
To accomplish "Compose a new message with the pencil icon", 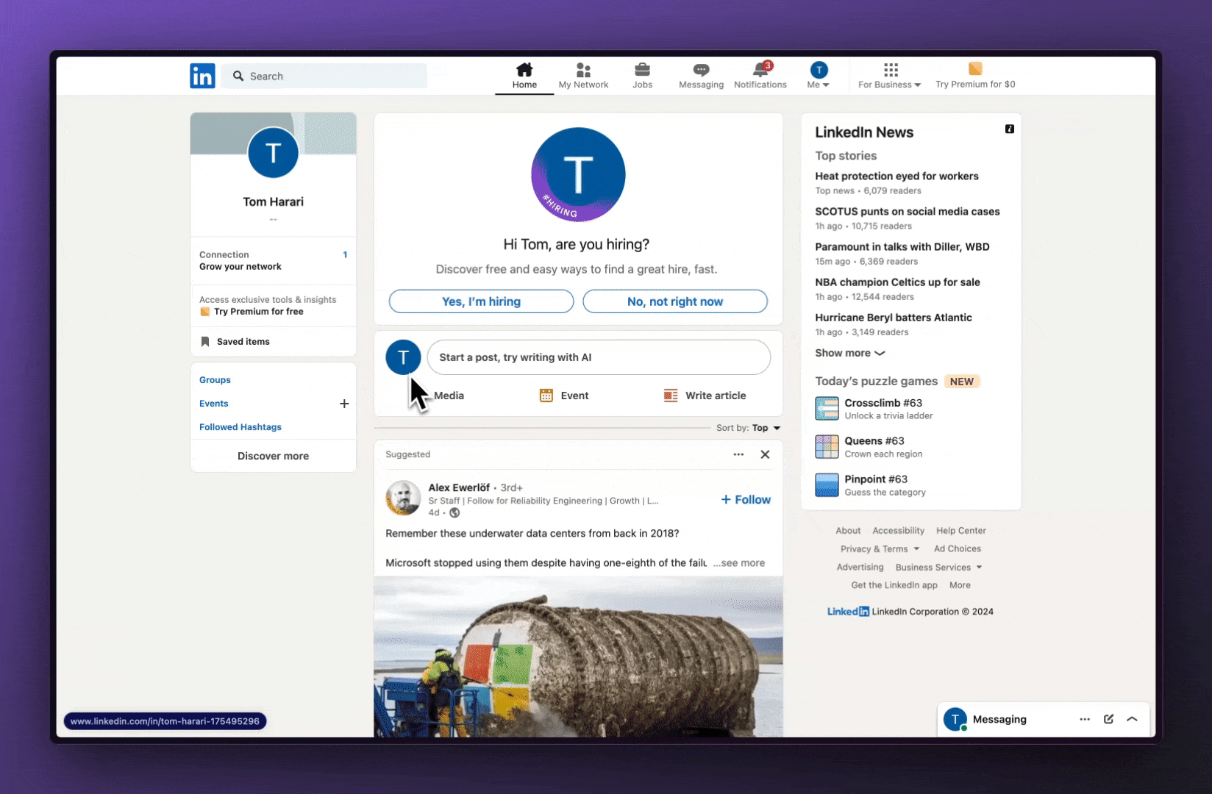I will tap(1108, 719).
